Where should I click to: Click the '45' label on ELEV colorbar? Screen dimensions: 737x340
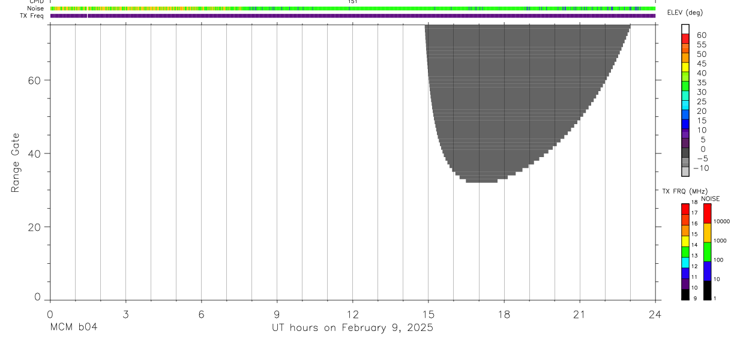[x=702, y=64]
